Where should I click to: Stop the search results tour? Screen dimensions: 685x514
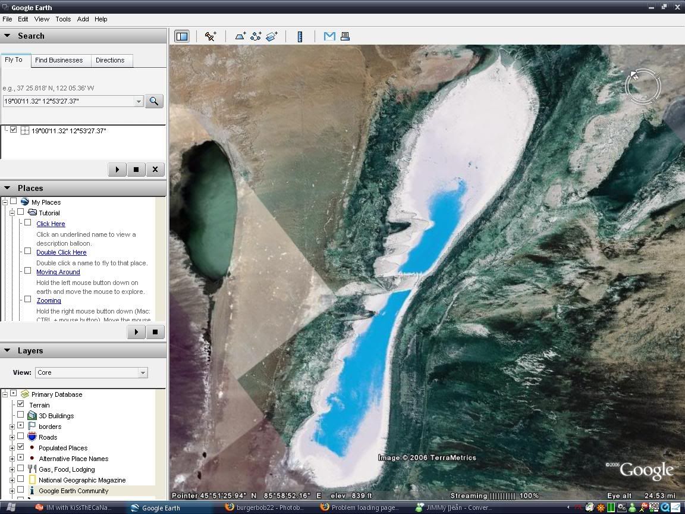136,170
